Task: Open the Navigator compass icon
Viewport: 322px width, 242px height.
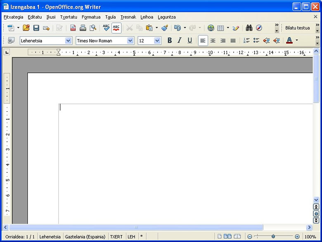Action: coord(259,28)
